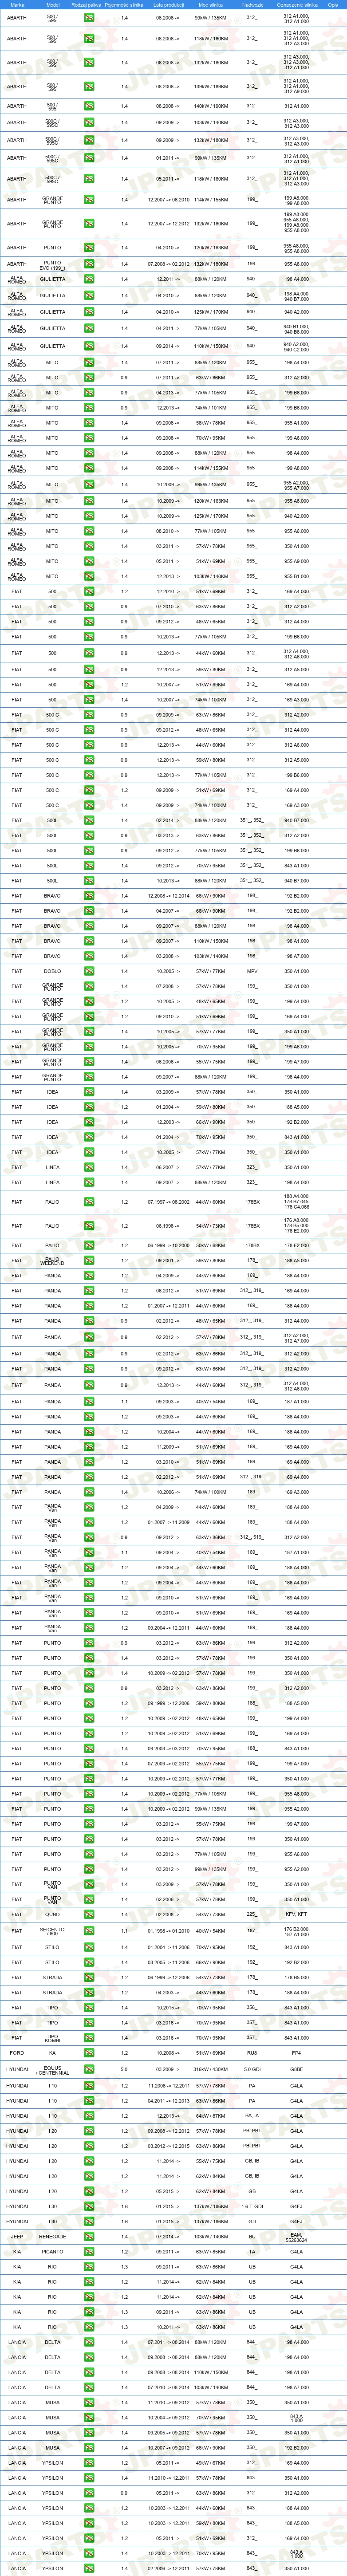Click the fuel icon for FIAT STILO 66kW / 90KM
The image size is (347, 2576).
[89, 1962]
